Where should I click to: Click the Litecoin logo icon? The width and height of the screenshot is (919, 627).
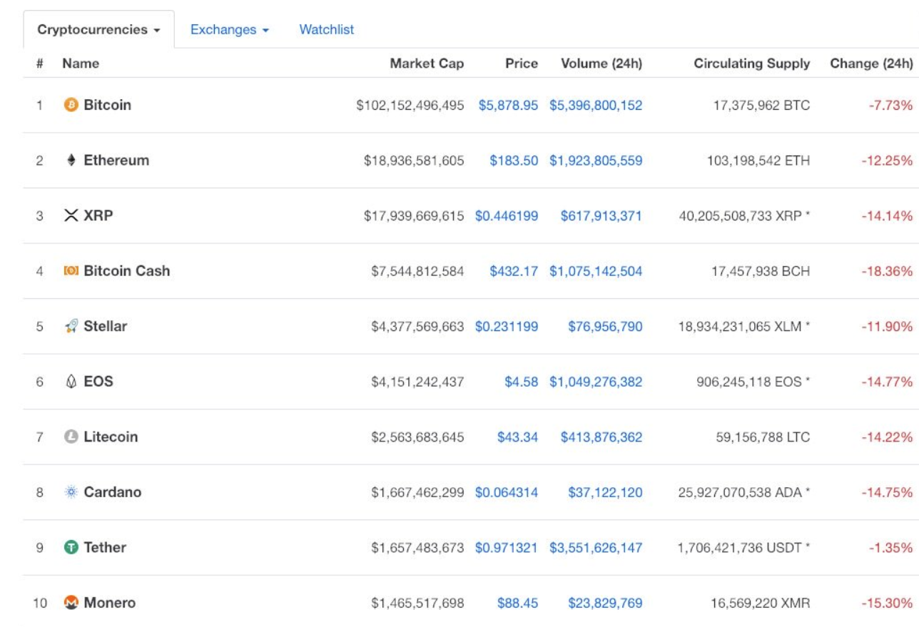71,437
